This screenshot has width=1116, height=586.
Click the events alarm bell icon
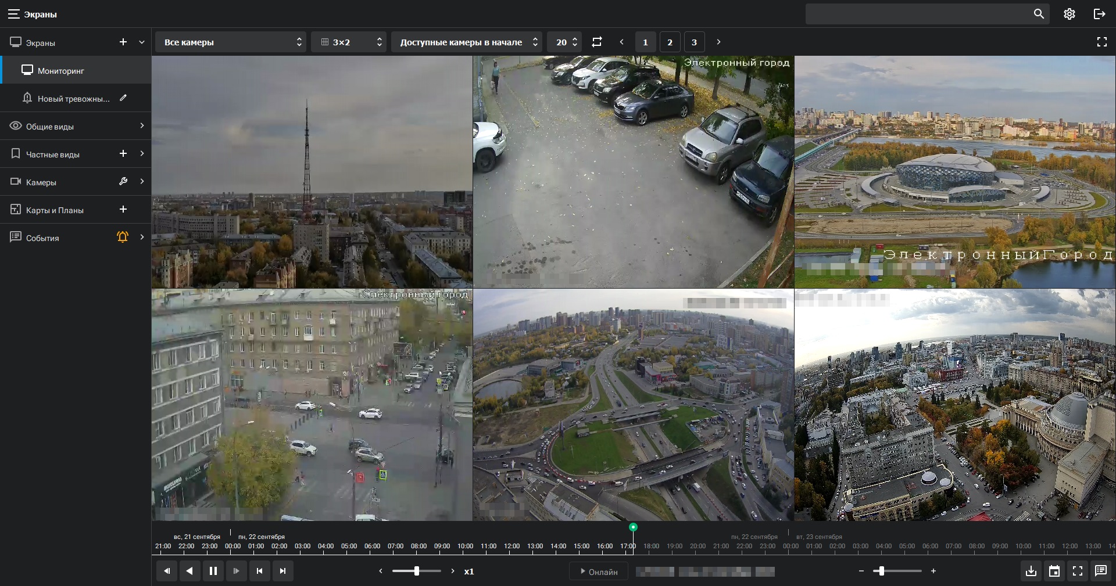tap(123, 237)
